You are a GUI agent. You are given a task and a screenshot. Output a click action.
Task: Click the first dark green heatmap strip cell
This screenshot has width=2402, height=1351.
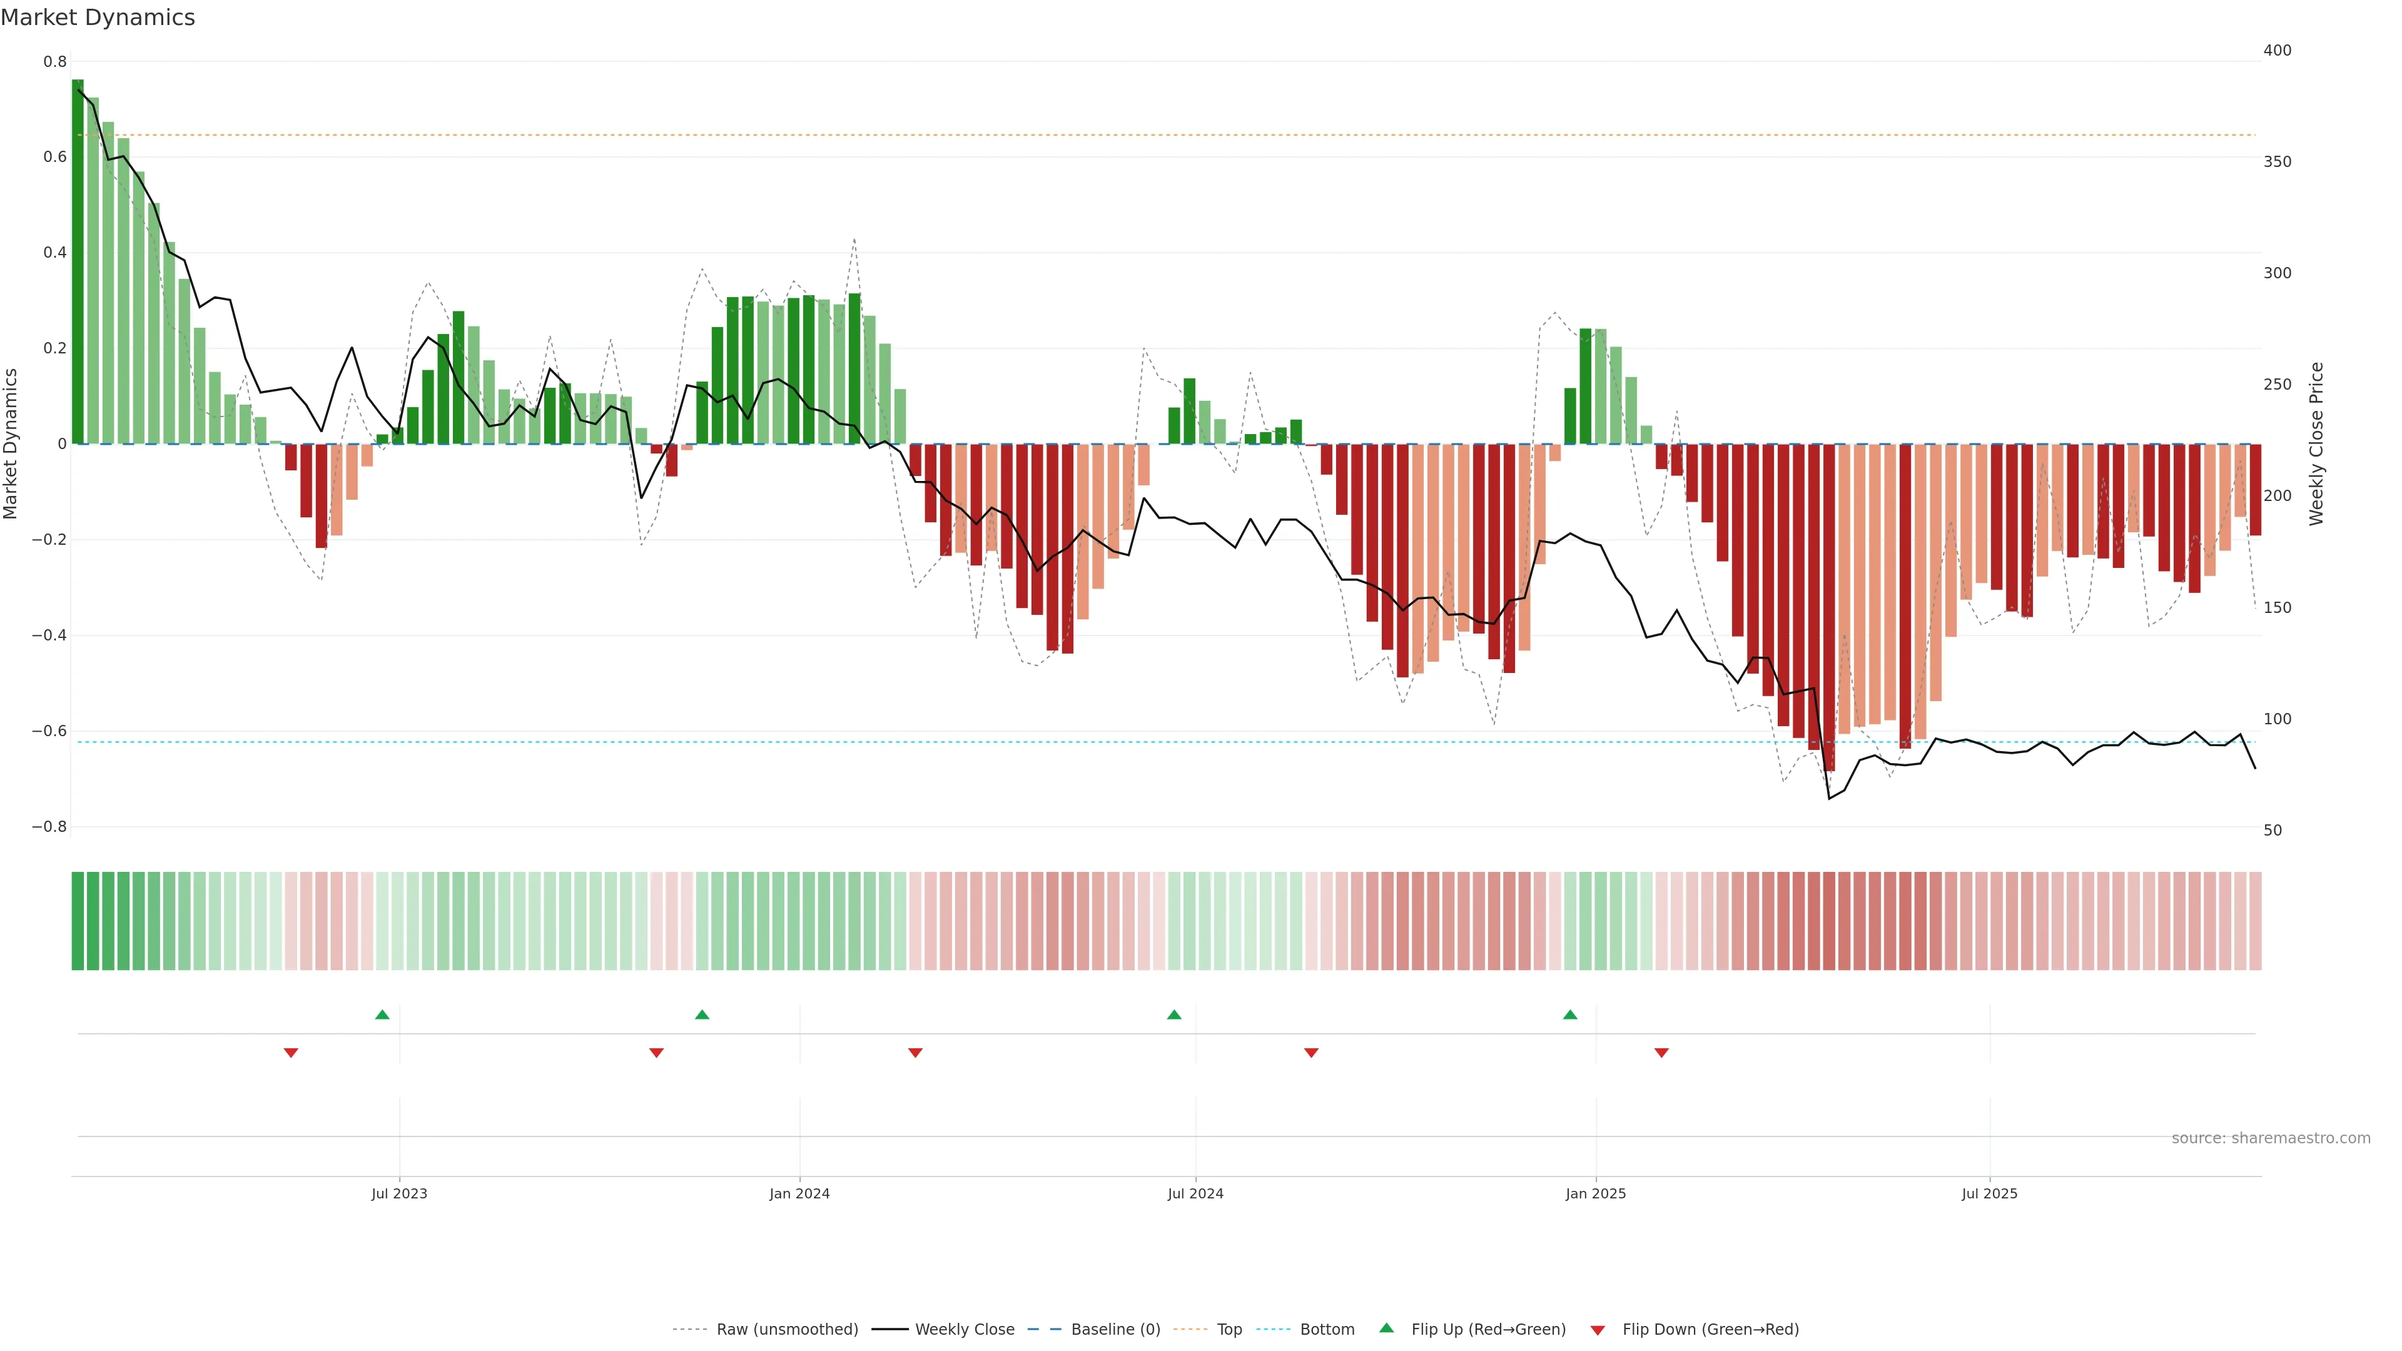(78, 921)
